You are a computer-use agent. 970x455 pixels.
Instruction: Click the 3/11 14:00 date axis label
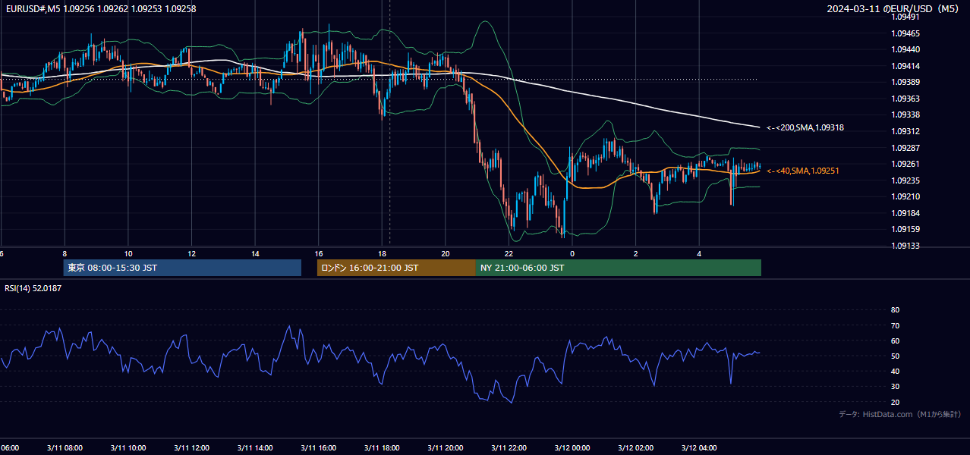[255, 448]
